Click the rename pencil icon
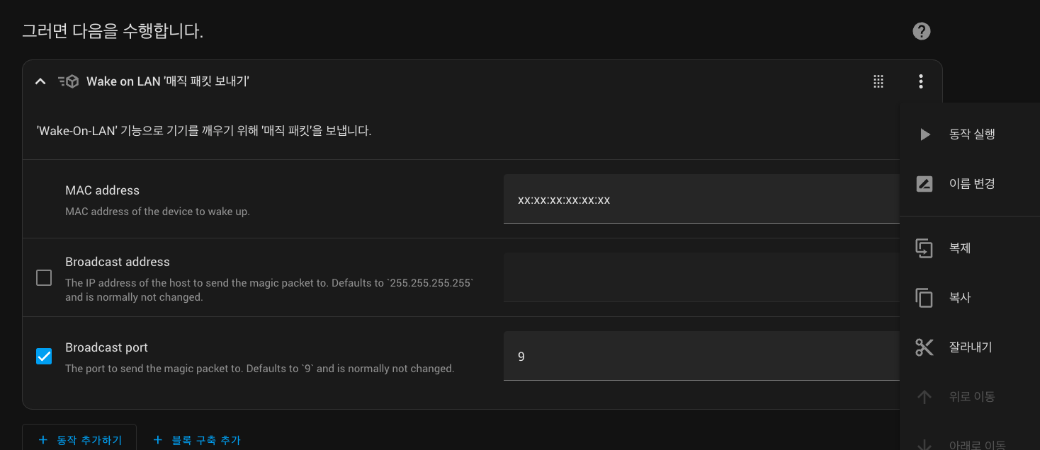Screen dimensions: 1040x450 click(x=925, y=184)
